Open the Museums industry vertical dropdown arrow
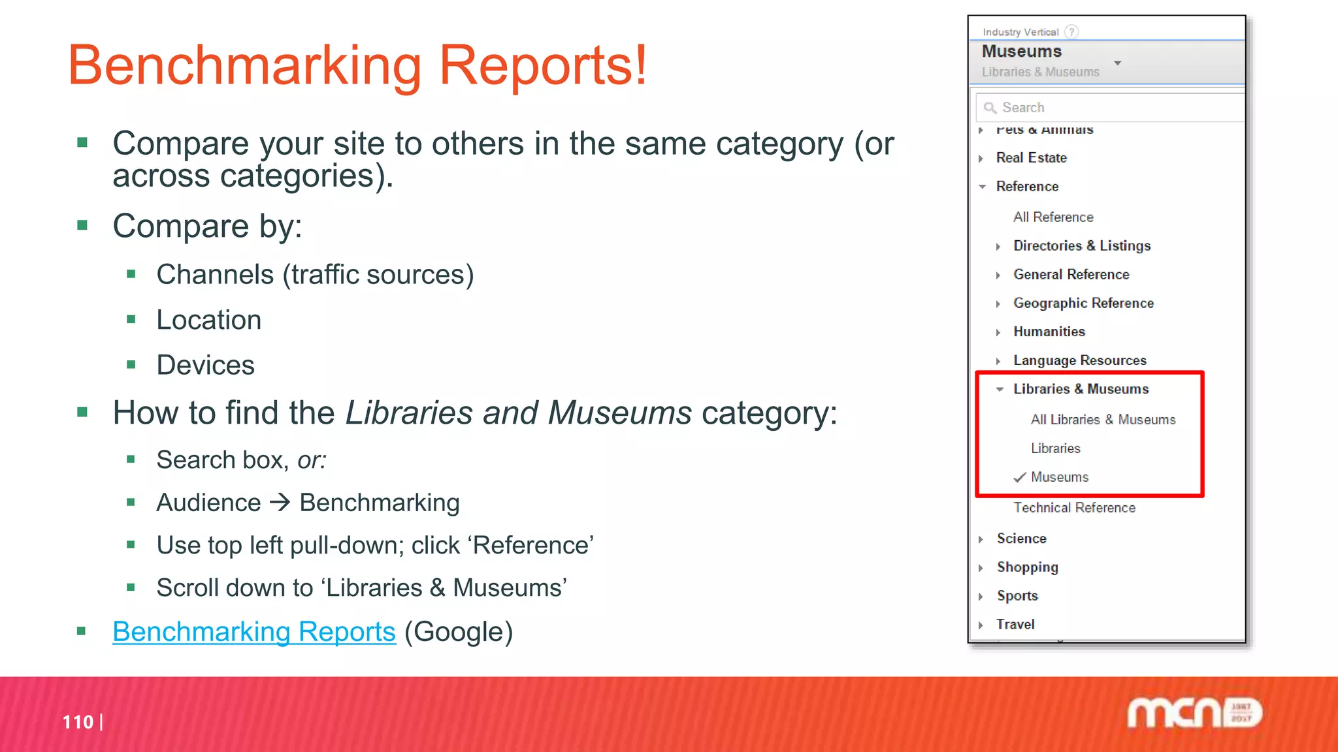 click(x=1118, y=63)
